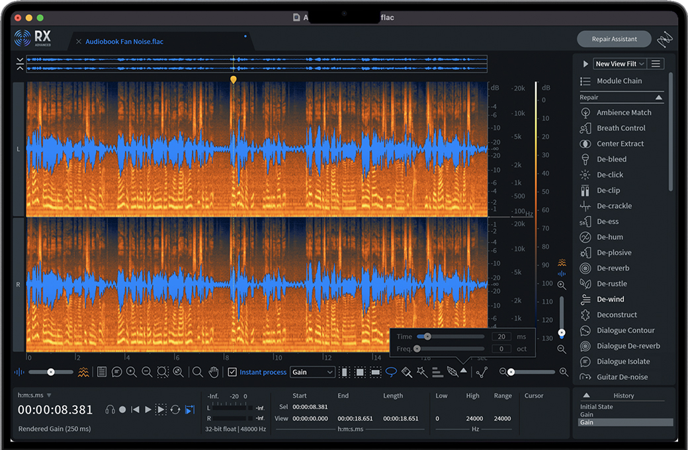
Task: Open the Module Chain
Action: (619, 81)
